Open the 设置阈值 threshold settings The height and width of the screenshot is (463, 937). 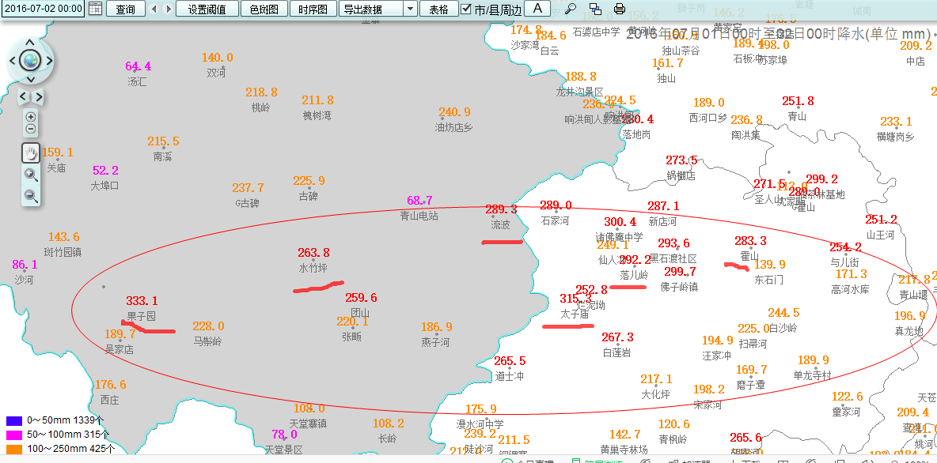[206, 9]
